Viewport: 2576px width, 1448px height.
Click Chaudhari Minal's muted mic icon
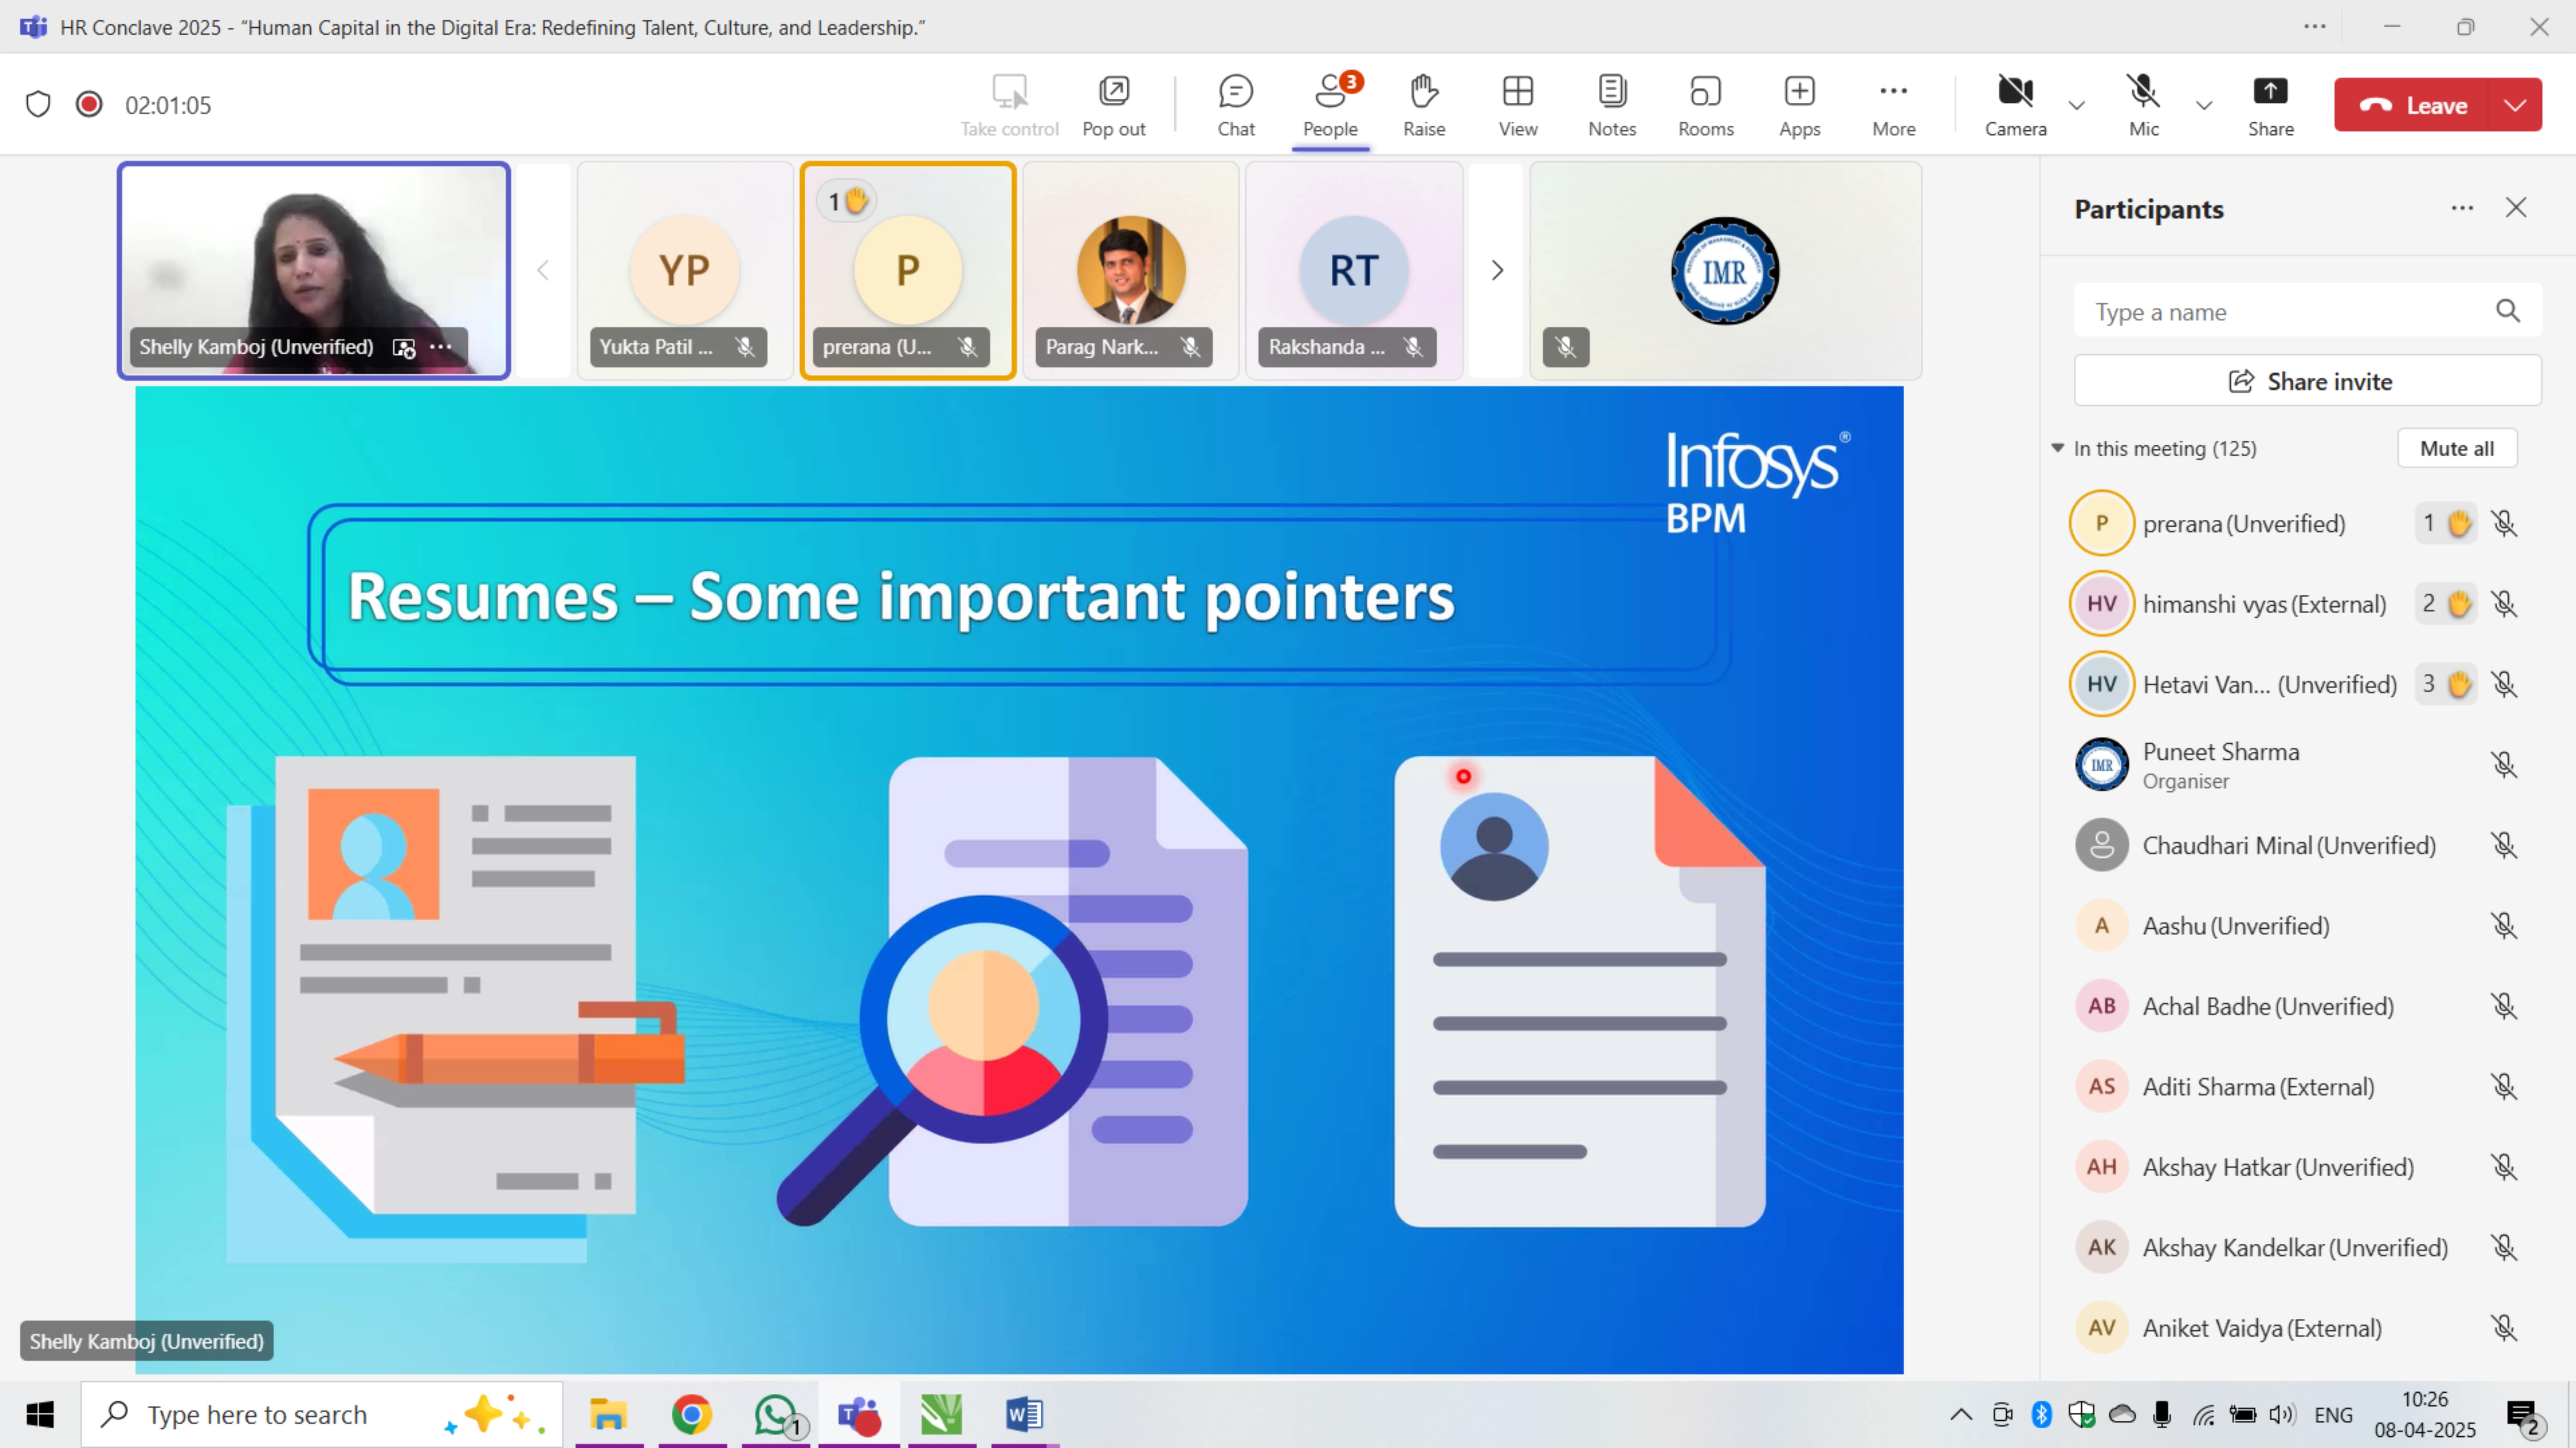coord(2504,845)
